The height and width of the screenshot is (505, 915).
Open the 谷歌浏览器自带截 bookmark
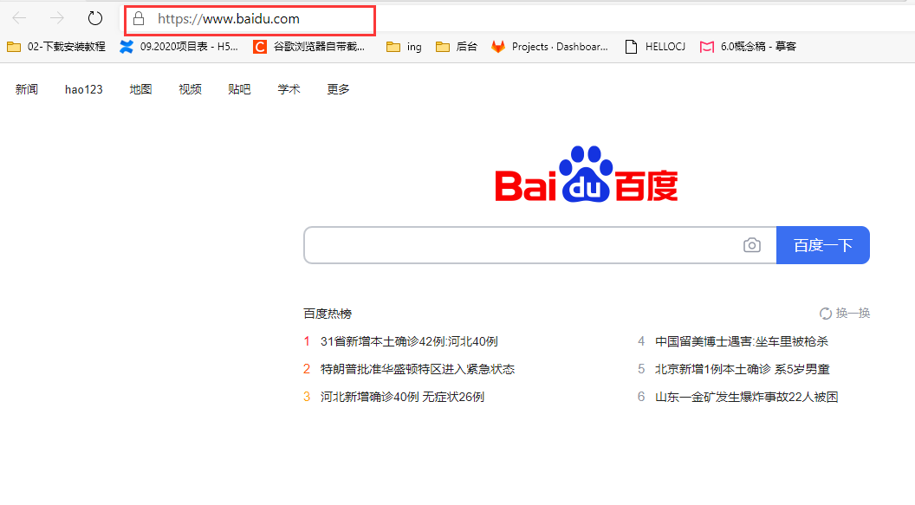(x=308, y=47)
